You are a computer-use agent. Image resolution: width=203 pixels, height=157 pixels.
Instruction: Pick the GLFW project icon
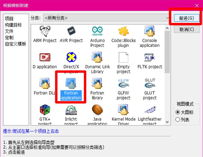click(124, 83)
